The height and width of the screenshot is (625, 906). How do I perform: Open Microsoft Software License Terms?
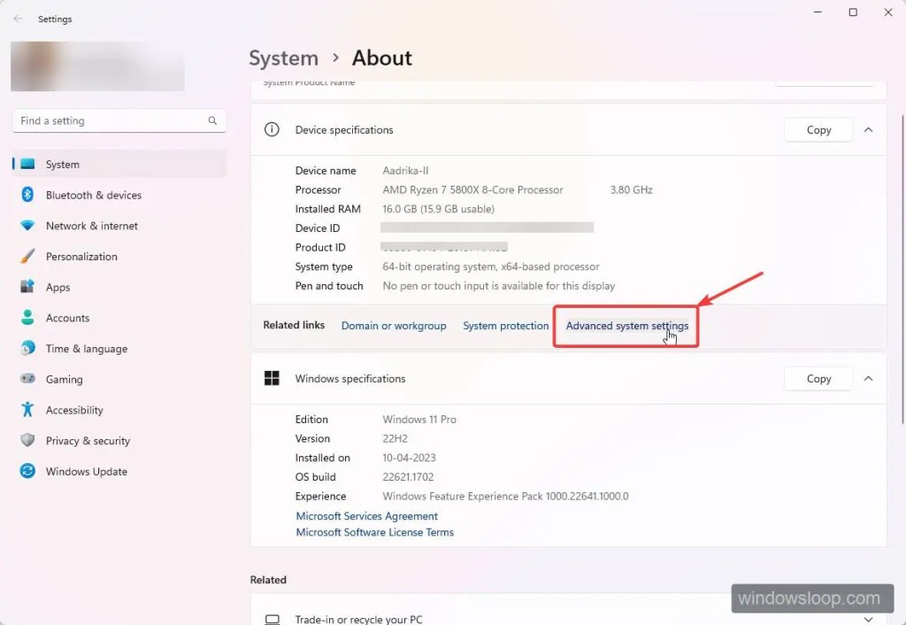click(x=374, y=532)
